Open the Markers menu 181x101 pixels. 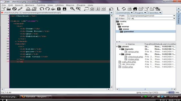30,5
